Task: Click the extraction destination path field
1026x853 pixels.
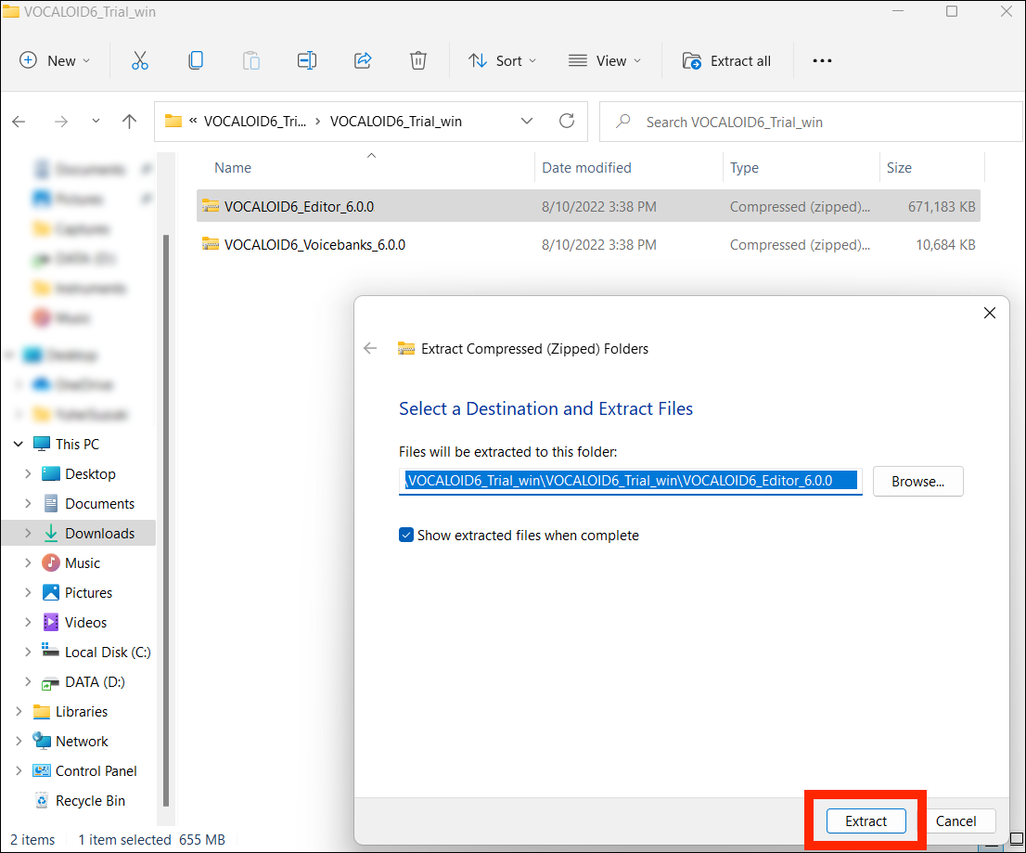Action: tap(631, 481)
